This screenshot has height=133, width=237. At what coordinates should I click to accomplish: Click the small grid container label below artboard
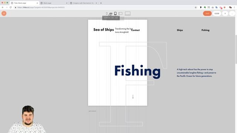point(92,111)
